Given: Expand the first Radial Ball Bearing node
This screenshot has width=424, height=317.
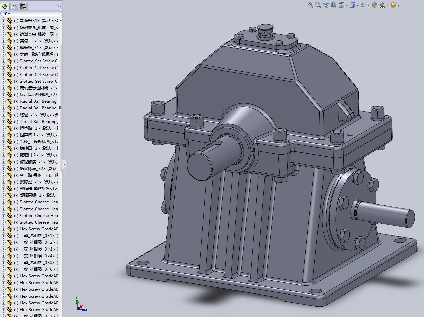Looking at the screenshot, I should pyautogui.click(x=3, y=101).
